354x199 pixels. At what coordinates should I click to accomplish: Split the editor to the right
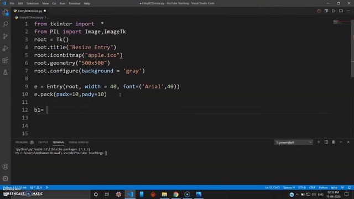click(341, 11)
